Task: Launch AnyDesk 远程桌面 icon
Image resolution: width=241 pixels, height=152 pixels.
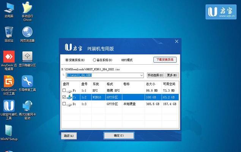Action: click(9, 60)
